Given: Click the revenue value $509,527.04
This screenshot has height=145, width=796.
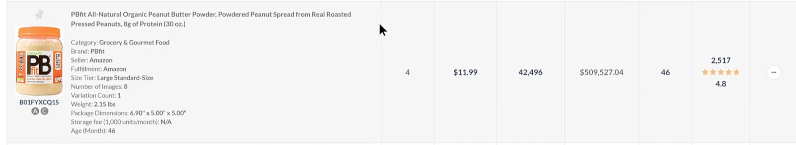Looking at the screenshot, I should point(601,72).
